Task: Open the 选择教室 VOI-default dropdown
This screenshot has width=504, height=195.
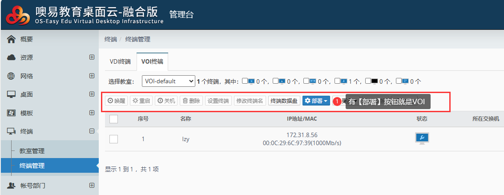Action: [x=168, y=81]
